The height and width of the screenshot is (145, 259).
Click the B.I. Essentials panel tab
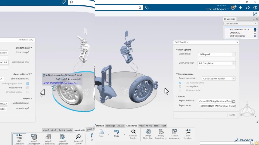tap(229, 19)
